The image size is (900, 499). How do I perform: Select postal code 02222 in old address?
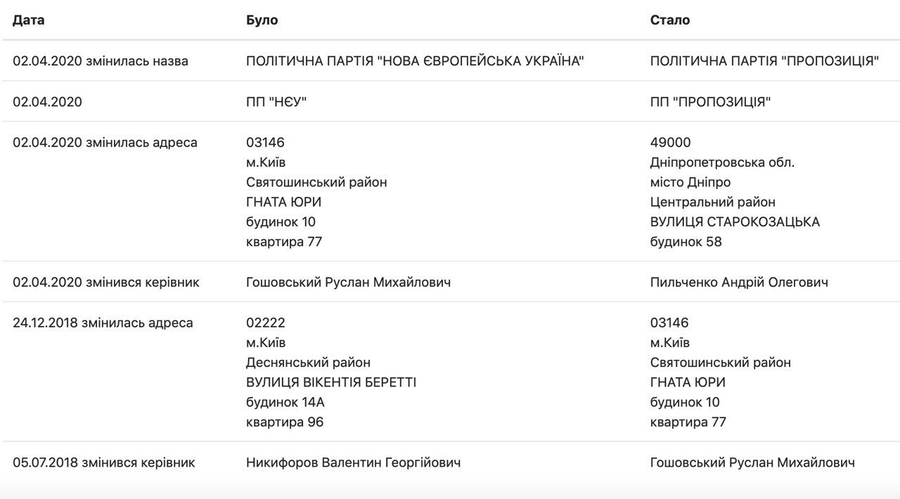click(266, 323)
